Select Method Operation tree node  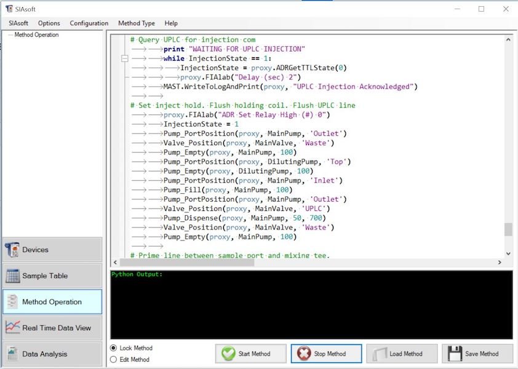click(x=36, y=34)
